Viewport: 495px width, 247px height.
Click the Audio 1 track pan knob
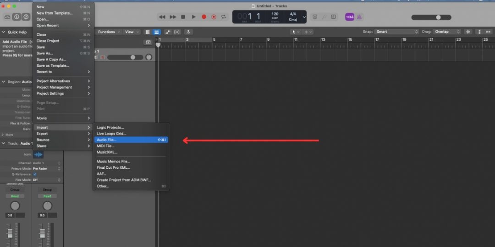pyautogui.click(x=148, y=57)
